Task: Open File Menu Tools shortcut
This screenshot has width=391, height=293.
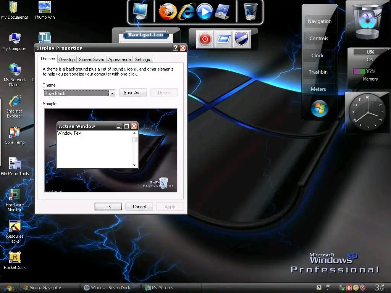Action: pyautogui.click(x=15, y=166)
